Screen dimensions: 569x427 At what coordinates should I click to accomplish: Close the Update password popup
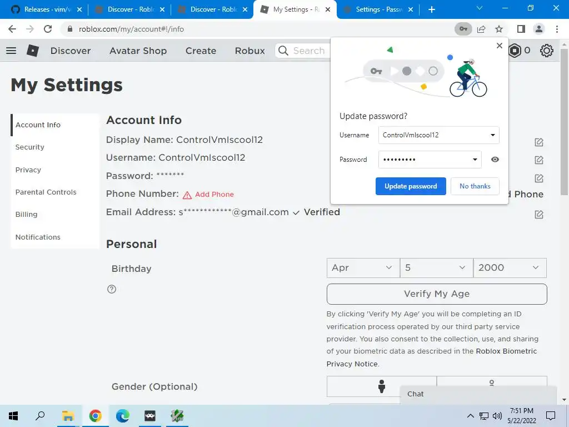point(500,46)
